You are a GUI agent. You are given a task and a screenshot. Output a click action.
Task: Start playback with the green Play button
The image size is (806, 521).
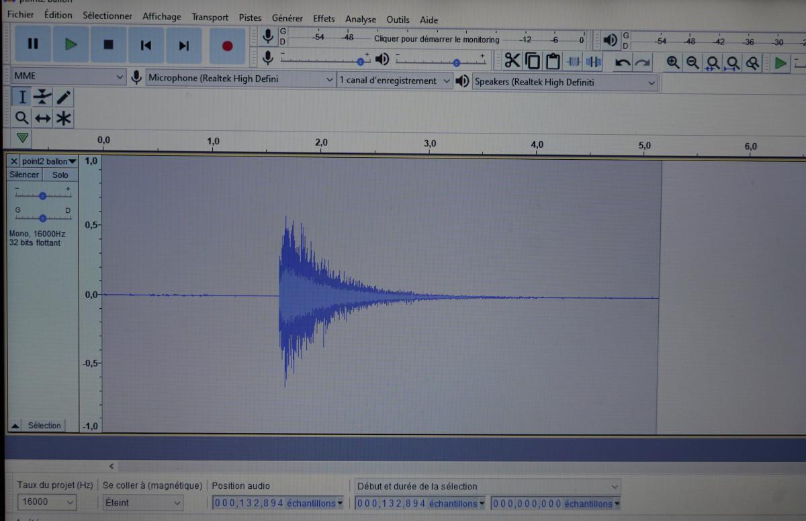(71, 45)
